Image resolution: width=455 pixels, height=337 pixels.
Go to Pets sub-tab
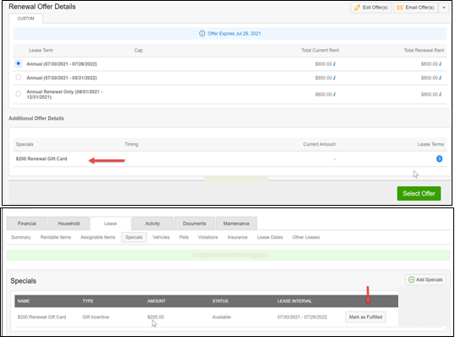[184, 237]
